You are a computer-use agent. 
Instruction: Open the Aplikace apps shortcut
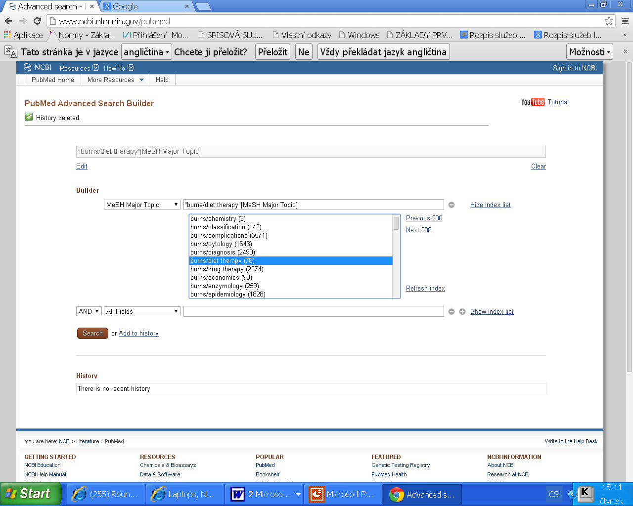(23, 35)
